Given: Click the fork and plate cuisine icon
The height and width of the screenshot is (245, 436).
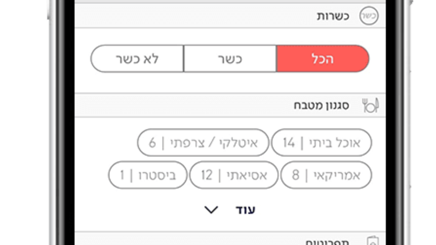Looking at the screenshot, I should click(x=370, y=105).
